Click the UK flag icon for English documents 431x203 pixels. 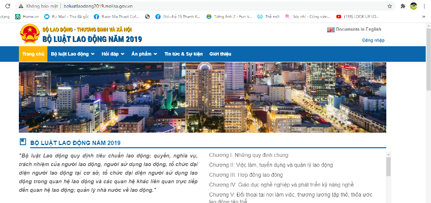click(x=331, y=30)
